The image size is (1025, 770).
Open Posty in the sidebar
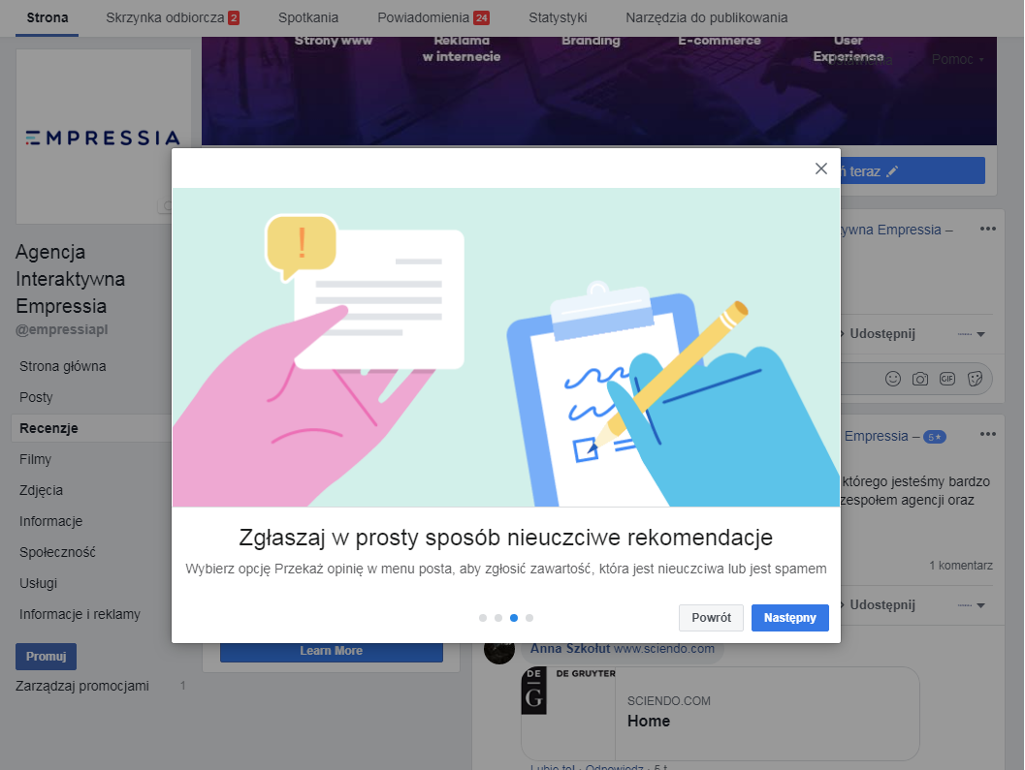(x=36, y=397)
